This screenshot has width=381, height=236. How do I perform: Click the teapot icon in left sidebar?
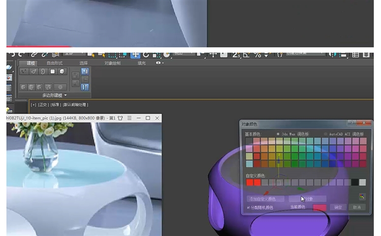tap(9, 67)
